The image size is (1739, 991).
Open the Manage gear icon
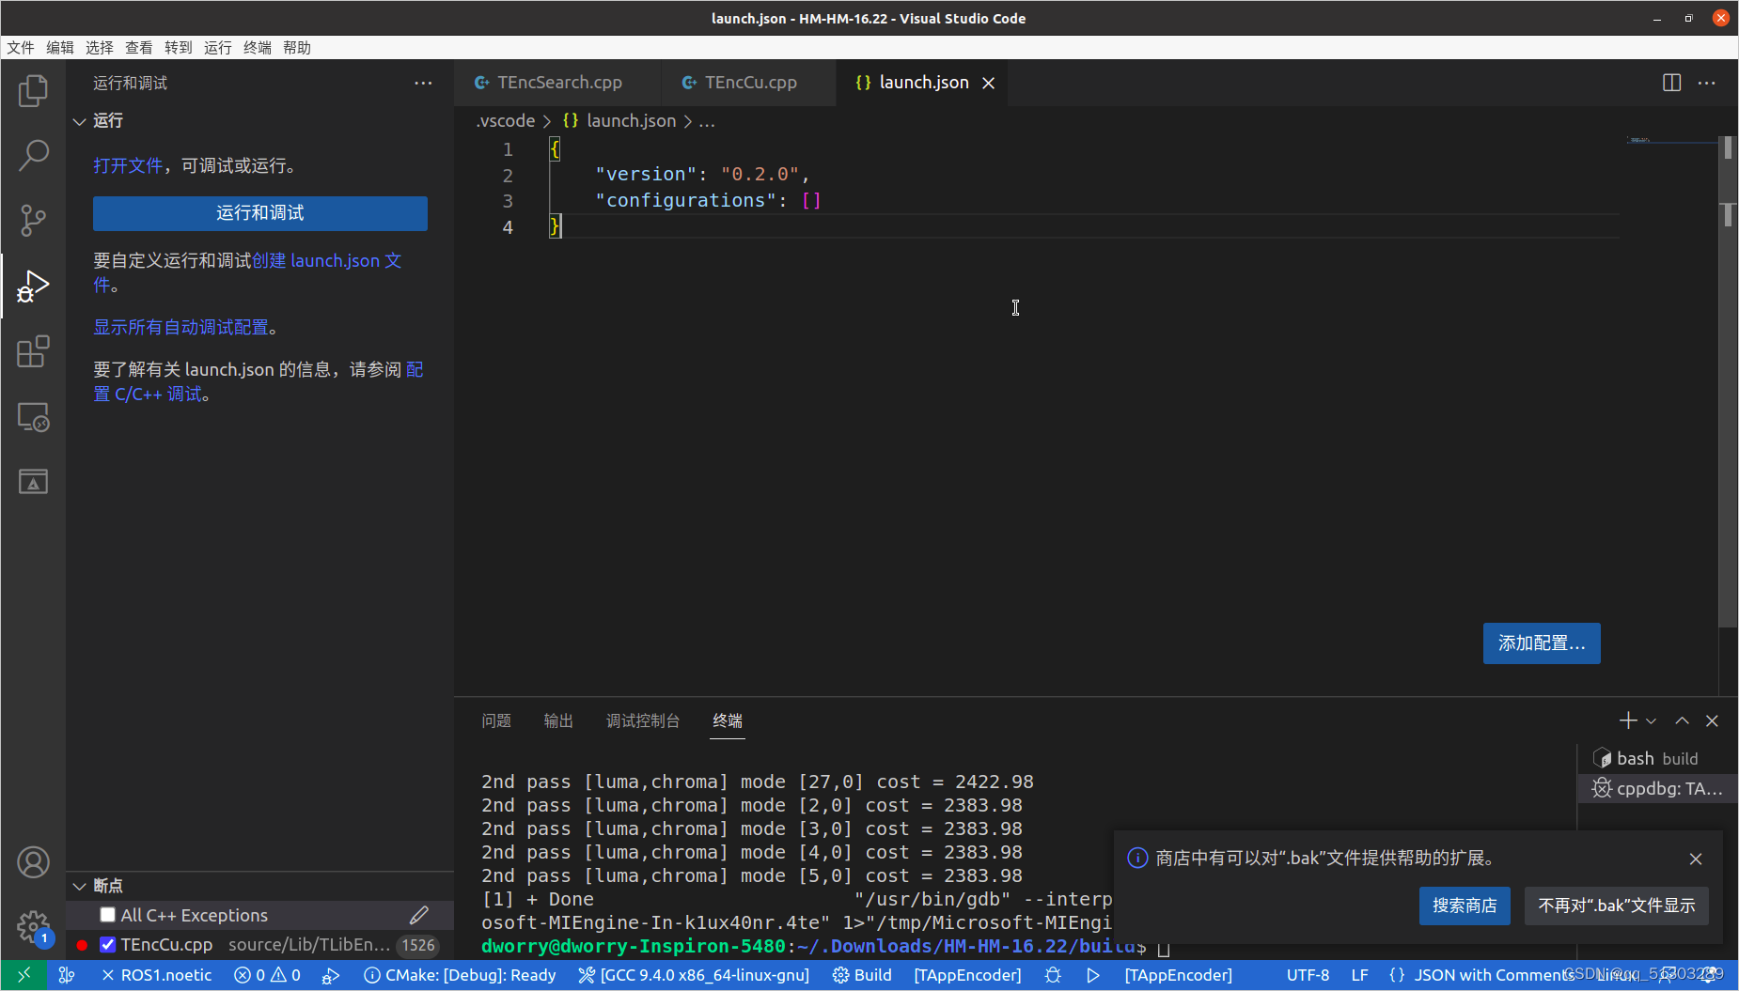33,927
